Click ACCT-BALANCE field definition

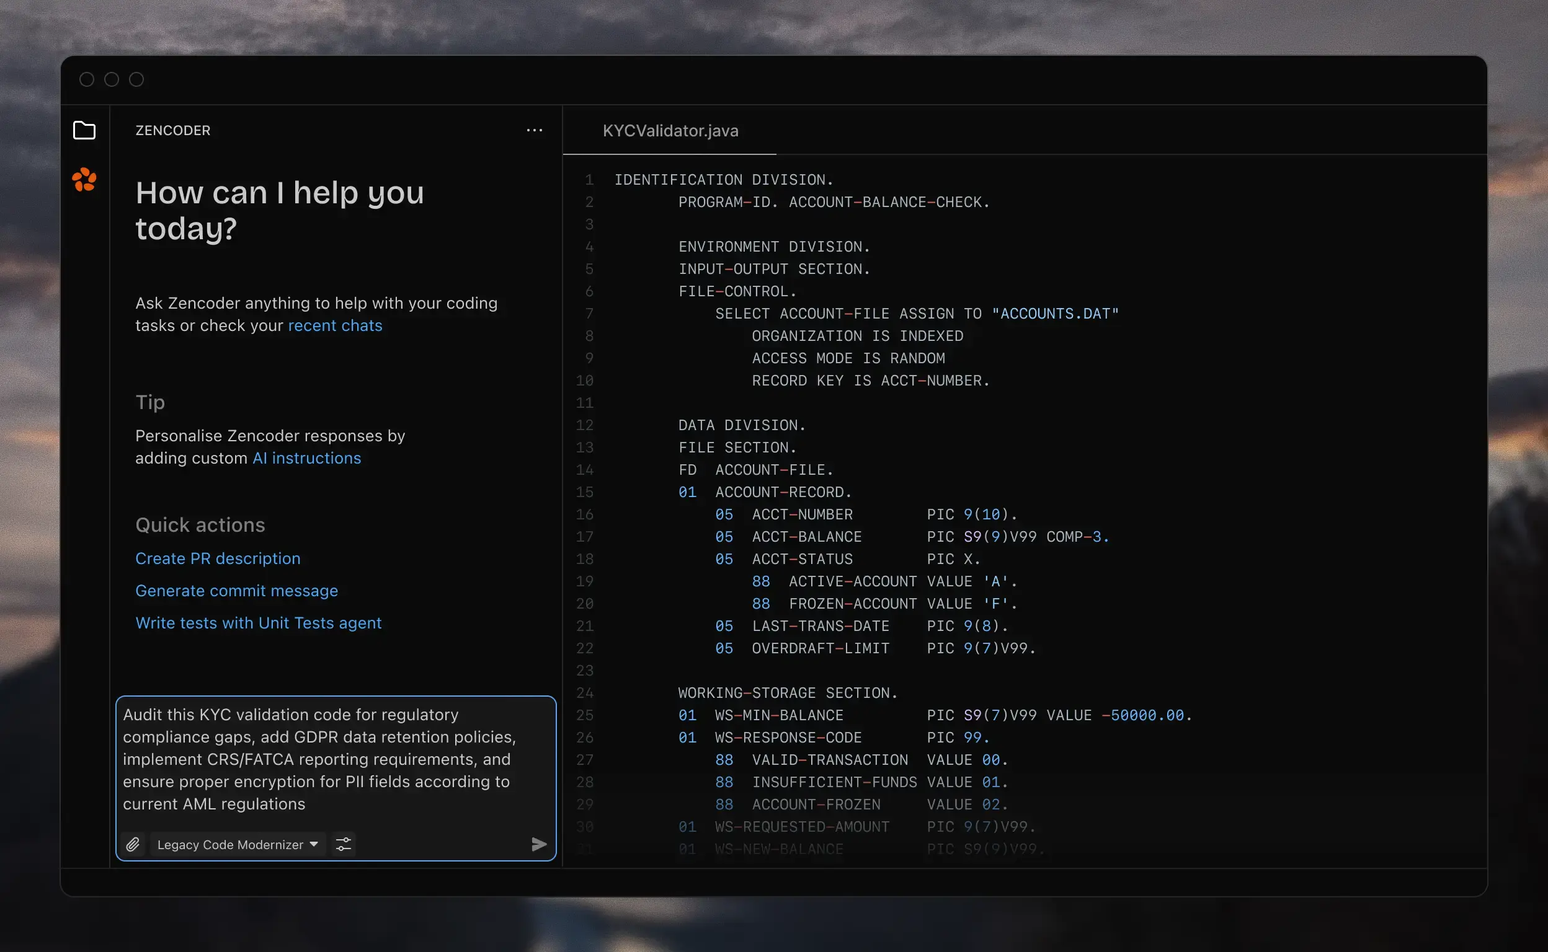click(x=912, y=537)
